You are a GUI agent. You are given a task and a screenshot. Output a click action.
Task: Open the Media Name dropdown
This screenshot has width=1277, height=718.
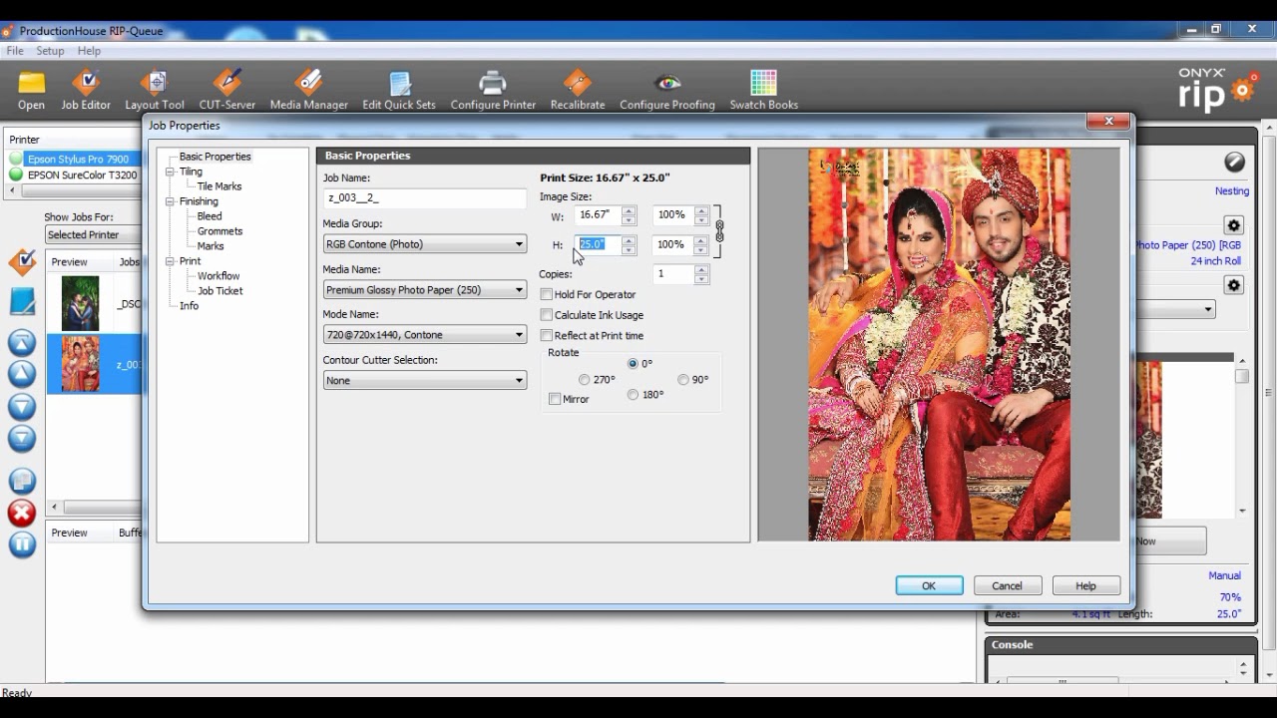click(x=424, y=290)
